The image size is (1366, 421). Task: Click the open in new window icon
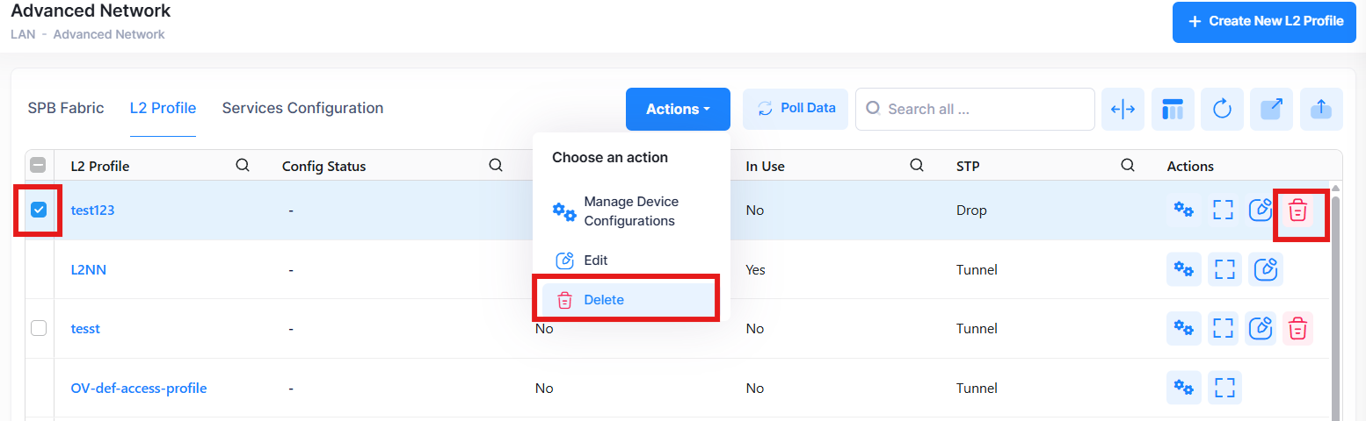1271,109
